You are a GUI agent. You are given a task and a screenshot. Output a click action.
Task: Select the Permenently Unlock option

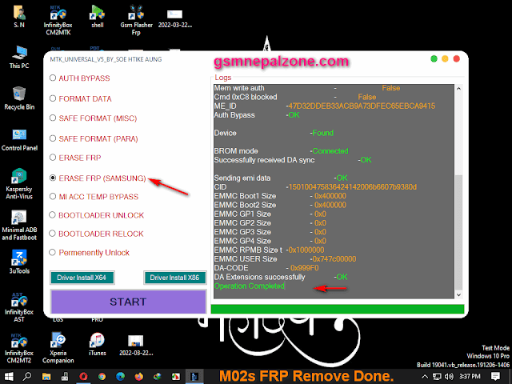(x=89, y=253)
